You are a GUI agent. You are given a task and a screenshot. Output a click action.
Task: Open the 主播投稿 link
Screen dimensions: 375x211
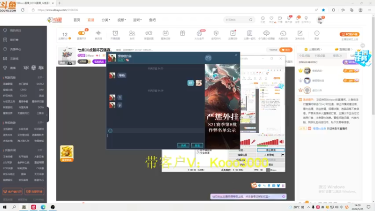tap(313, 49)
